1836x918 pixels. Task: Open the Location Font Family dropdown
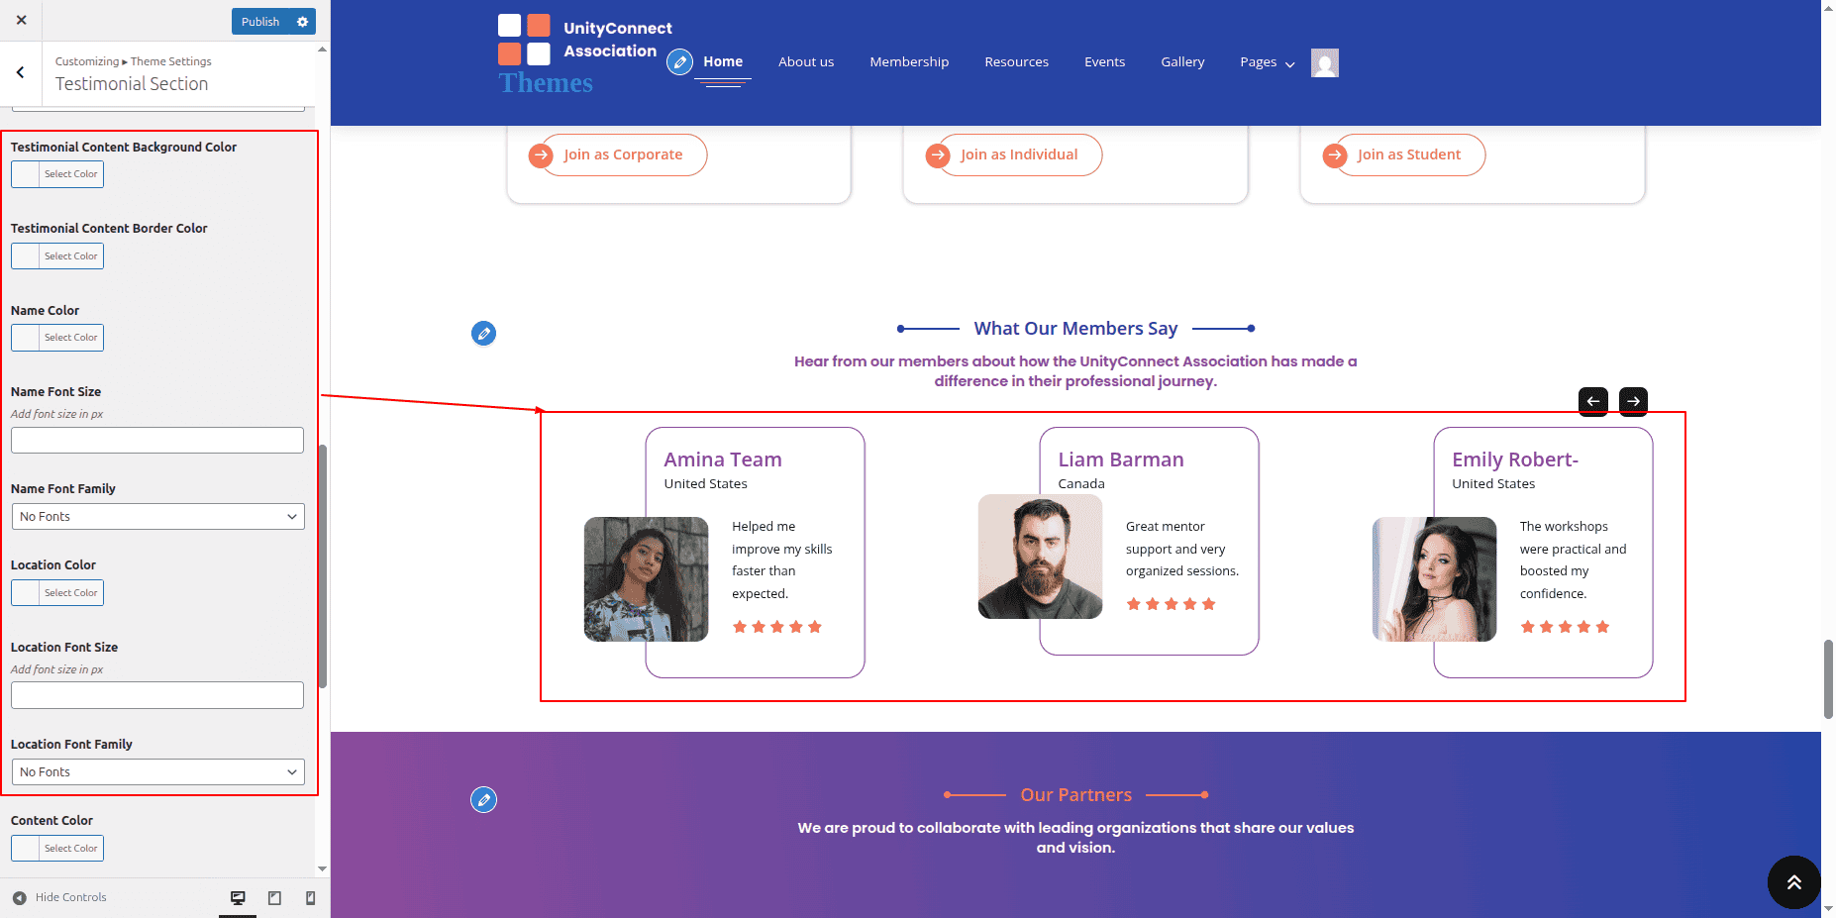(x=157, y=772)
